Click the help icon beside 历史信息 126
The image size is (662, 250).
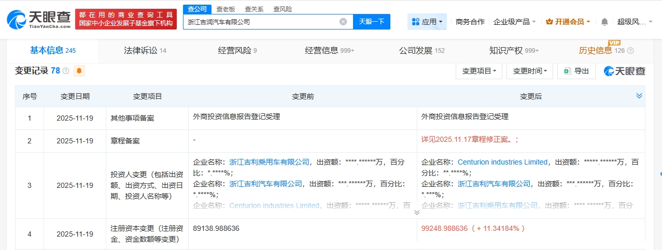click(x=630, y=51)
